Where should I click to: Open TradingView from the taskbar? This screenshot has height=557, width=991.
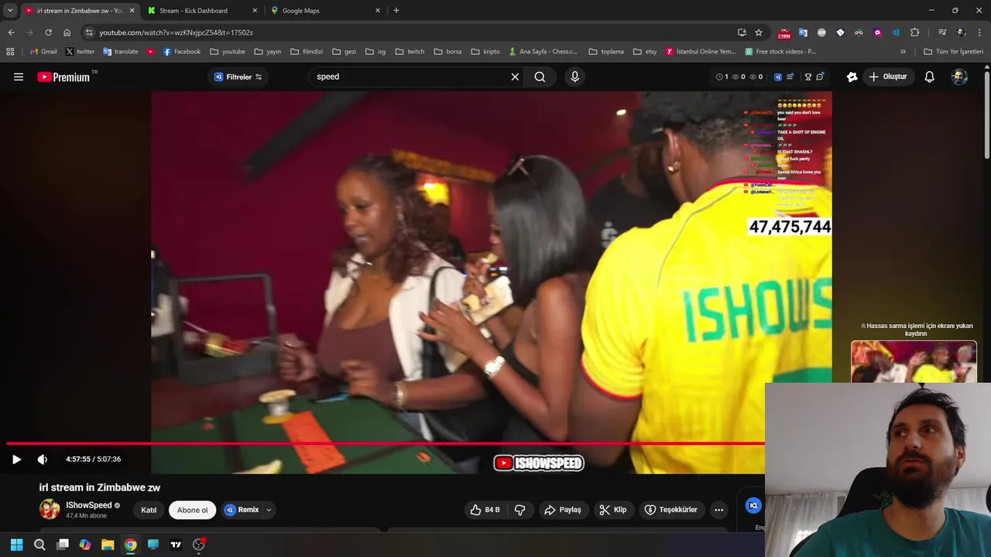(176, 545)
